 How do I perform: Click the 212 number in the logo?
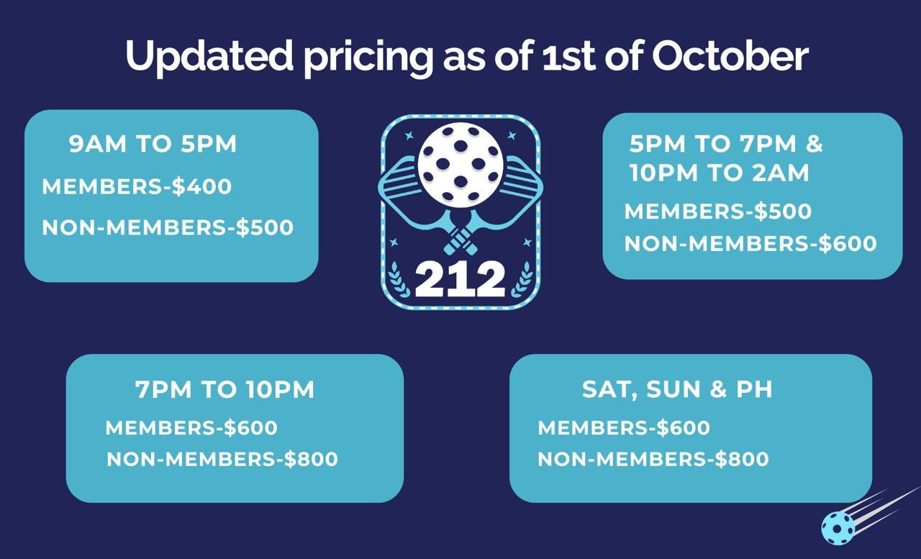[x=460, y=279]
